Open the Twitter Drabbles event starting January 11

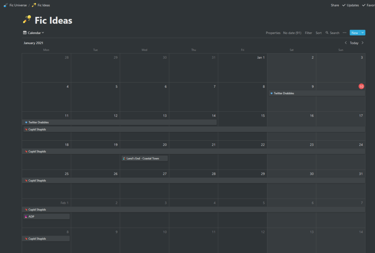point(120,122)
